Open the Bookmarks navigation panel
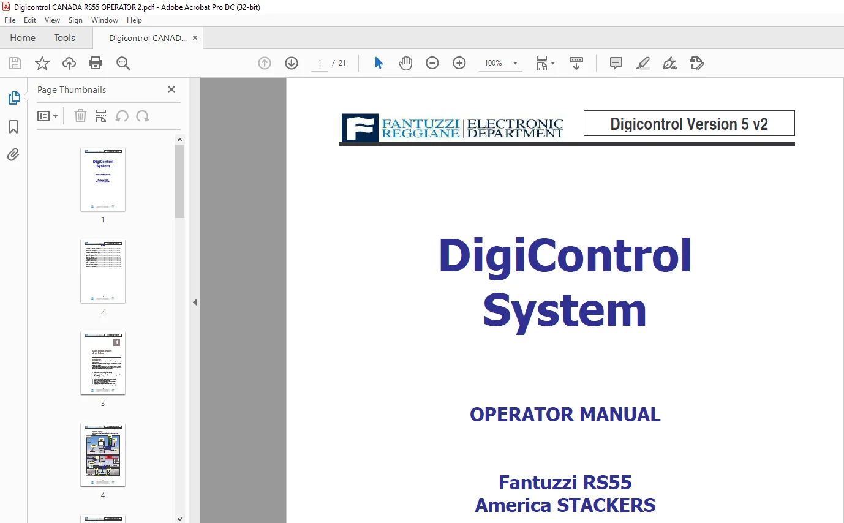 tap(13, 127)
